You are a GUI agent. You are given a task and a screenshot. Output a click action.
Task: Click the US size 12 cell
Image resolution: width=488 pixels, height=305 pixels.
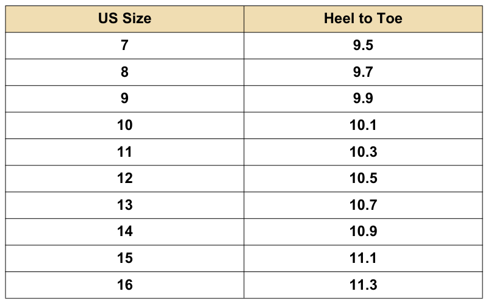[124, 178]
